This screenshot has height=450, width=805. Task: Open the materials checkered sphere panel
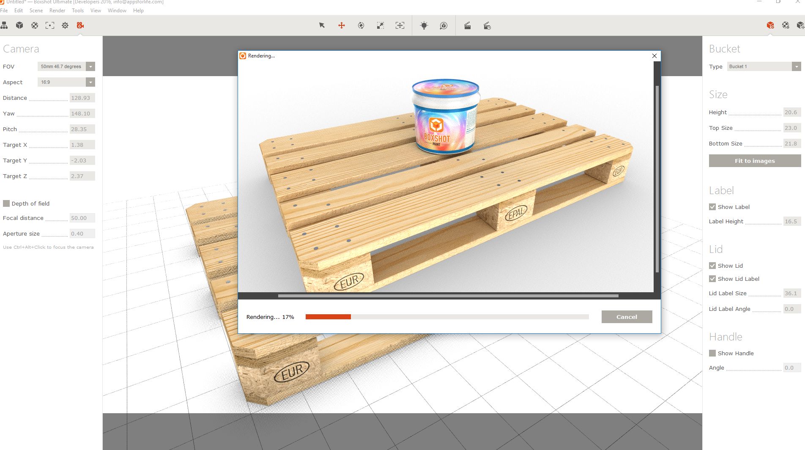(35, 25)
